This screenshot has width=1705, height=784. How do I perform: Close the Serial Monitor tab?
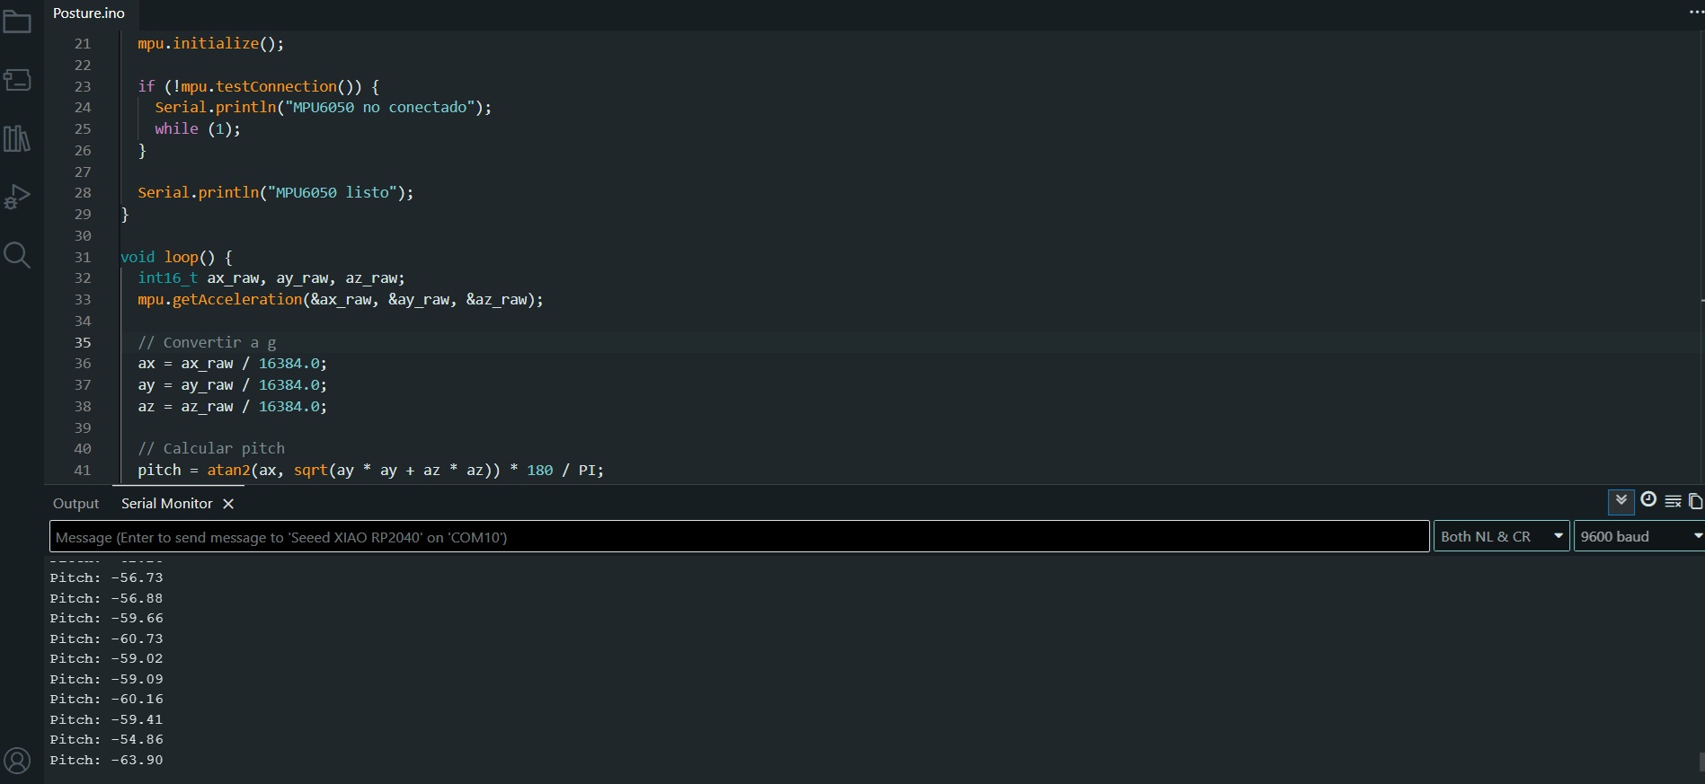(228, 504)
